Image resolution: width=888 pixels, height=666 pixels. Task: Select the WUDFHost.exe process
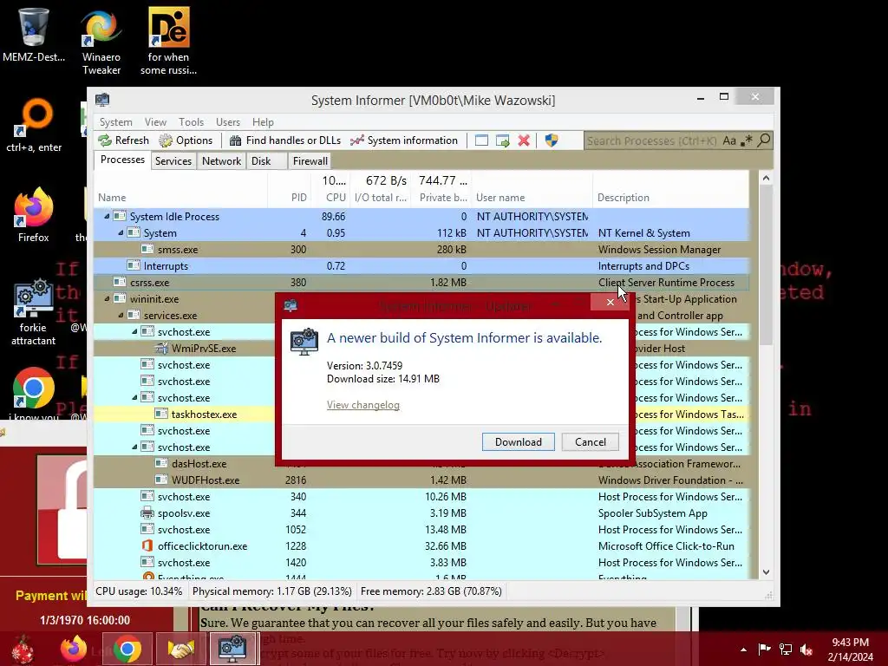click(x=421, y=480)
